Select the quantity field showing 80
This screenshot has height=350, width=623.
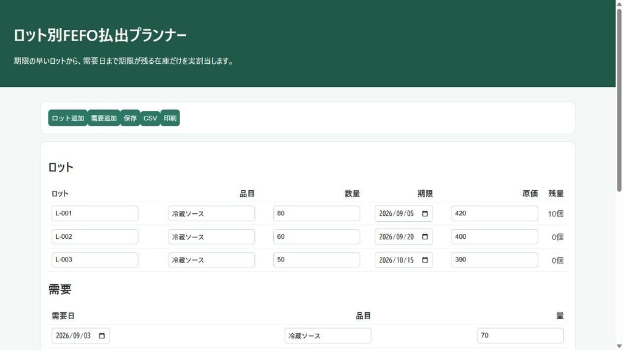316,213
